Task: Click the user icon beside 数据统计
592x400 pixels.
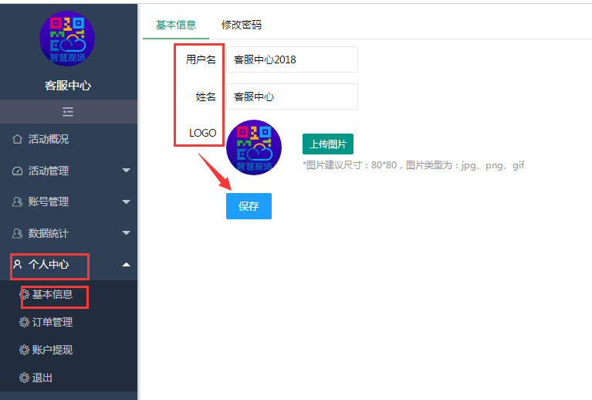Action: tap(18, 233)
